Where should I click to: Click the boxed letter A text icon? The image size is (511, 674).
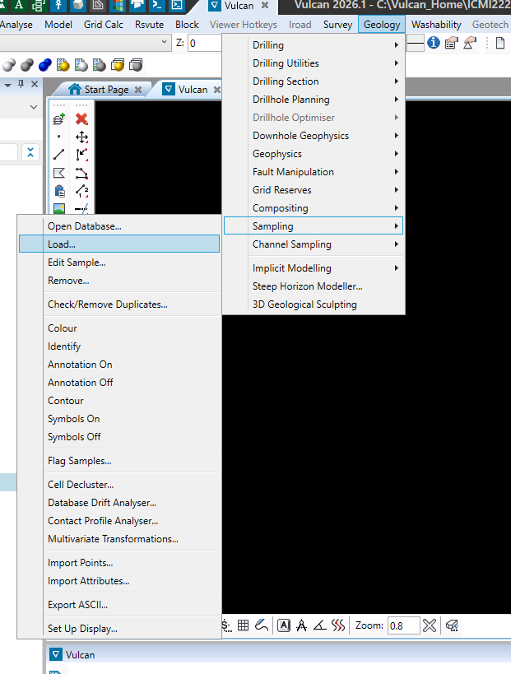[284, 625]
